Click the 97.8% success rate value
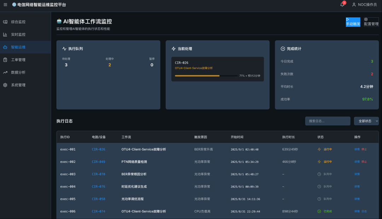The width and height of the screenshot is (382, 219). pos(367,99)
